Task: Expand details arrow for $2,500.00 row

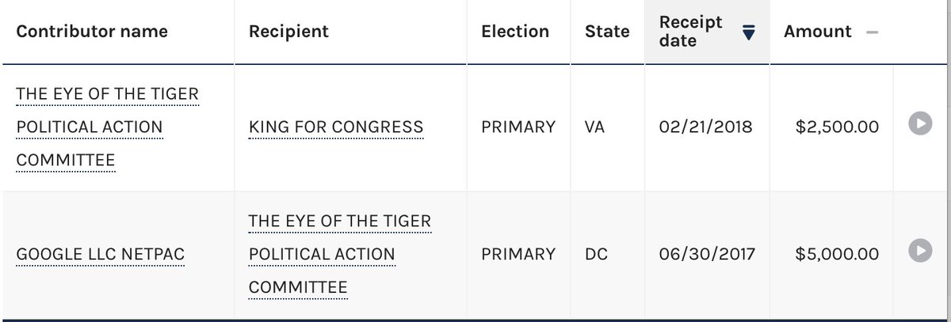Action: tap(919, 125)
